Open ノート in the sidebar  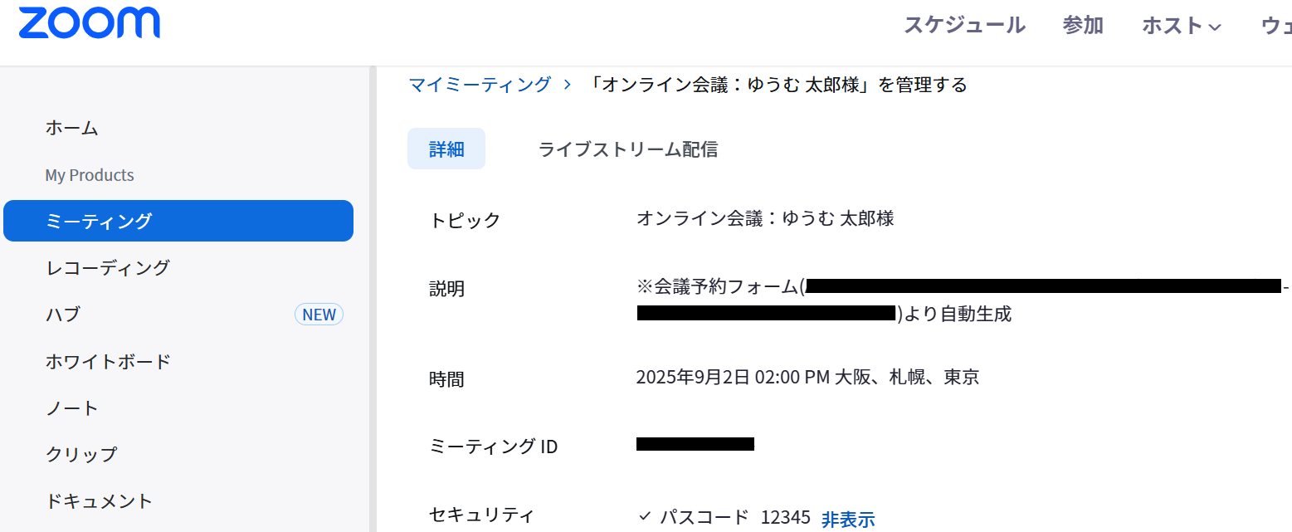click(72, 408)
